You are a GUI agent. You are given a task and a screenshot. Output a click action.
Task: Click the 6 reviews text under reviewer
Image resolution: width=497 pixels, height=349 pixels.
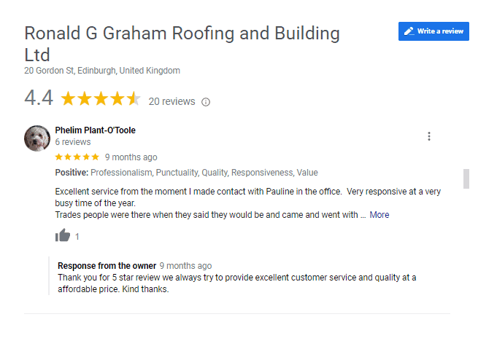[x=73, y=142]
